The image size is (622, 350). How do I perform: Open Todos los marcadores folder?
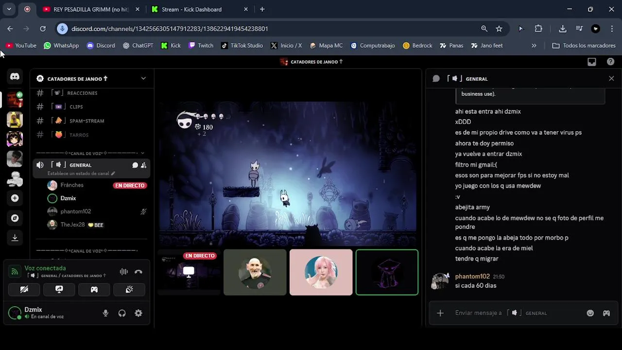coord(584,45)
